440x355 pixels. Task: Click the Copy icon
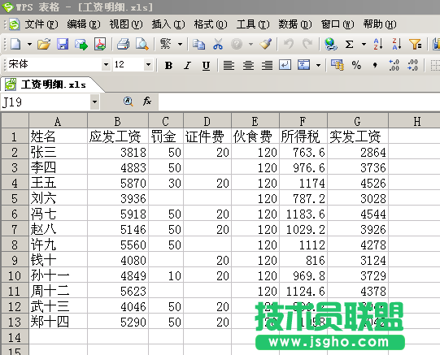coord(198,44)
